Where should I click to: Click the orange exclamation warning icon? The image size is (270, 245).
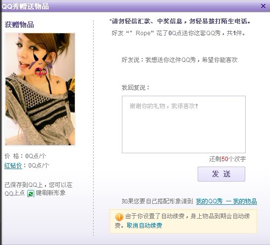coord(119,217)
